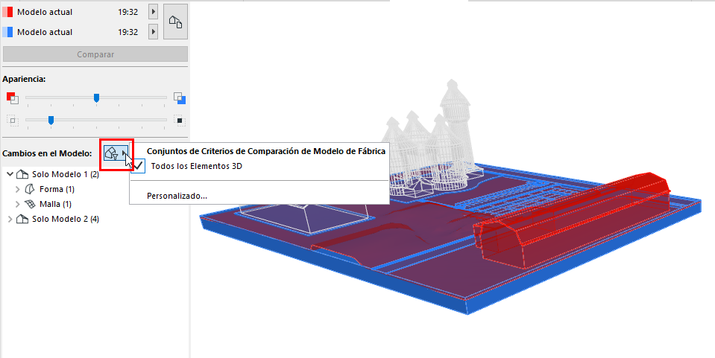Click the transparency slider handle
The height and width of the screenshot is (358, 715).
pos(51,120)
